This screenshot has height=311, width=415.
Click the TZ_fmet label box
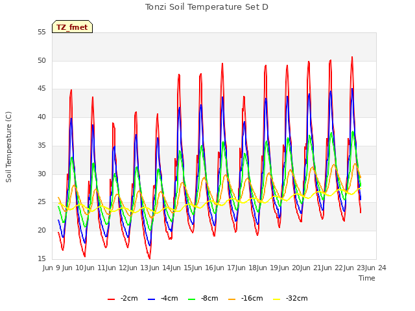click(x=72, y=27)
